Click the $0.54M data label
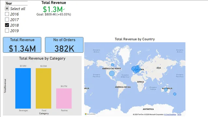Viewport: 208px width, 117px height. (x=23, y=66)
